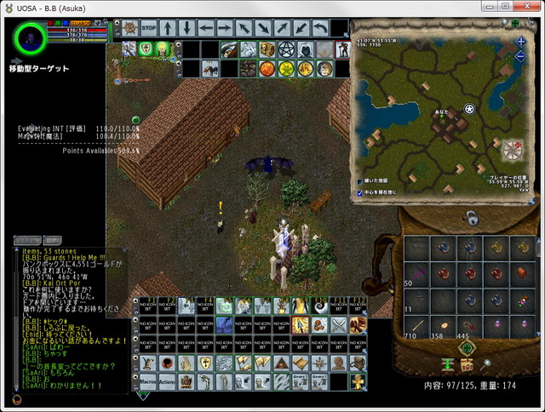
Task: Collapse the fireball hotbar row arrow
Action: [178, 64]
